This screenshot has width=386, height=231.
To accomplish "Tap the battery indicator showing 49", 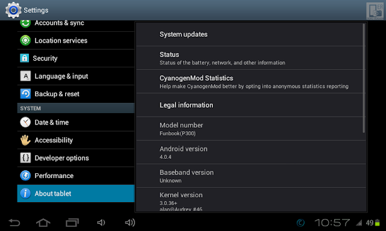I will click(373, 223).
